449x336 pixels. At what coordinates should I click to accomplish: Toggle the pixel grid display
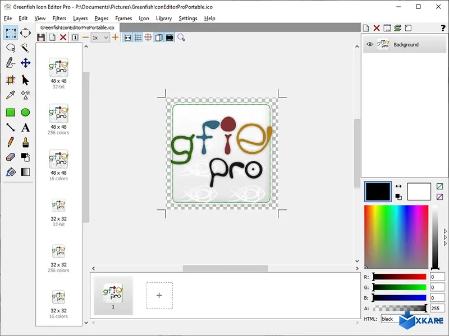138,38
